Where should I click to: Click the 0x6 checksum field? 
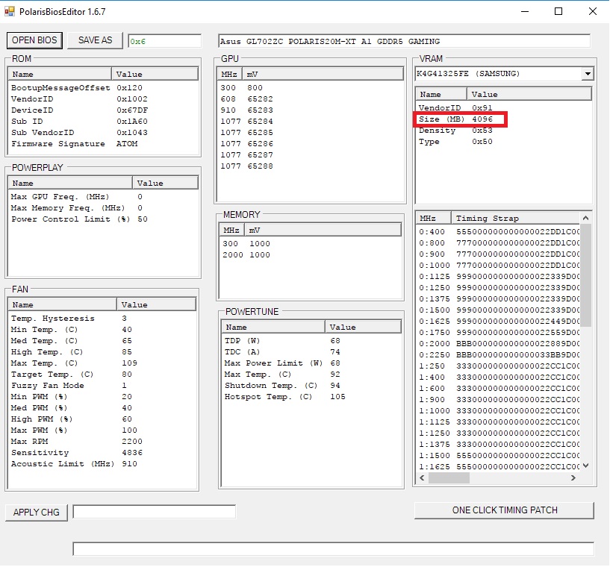[164, 41]
